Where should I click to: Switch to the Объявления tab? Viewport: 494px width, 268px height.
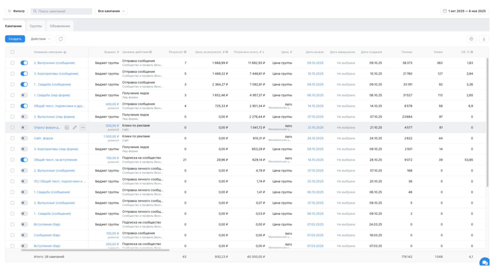pos(60,26)
